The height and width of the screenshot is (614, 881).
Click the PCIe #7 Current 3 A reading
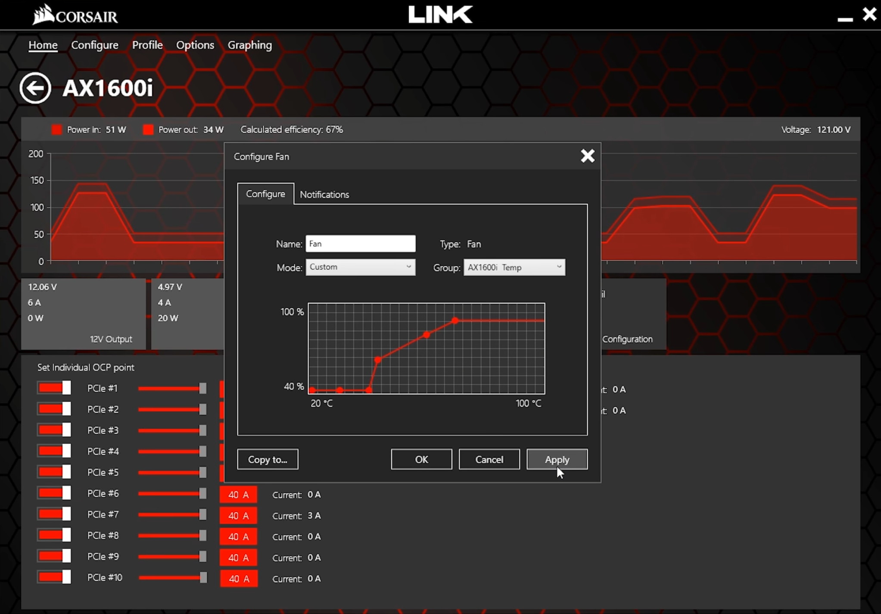click(x=296, y=515)
